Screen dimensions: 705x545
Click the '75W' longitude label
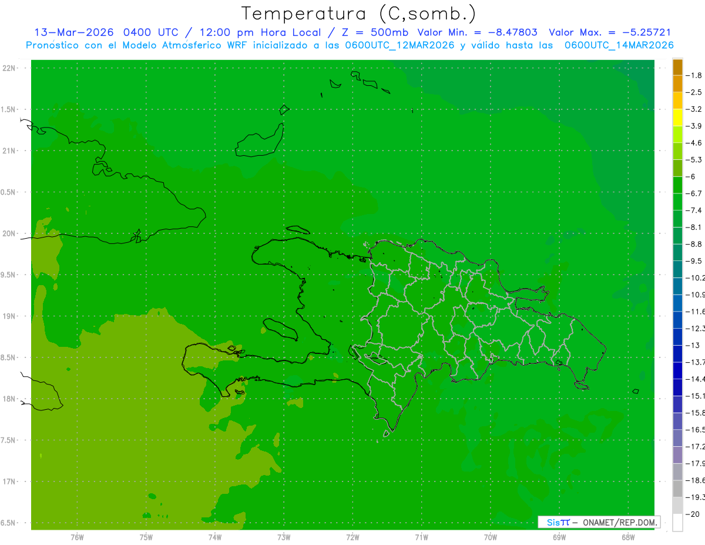tap(146, 537)
